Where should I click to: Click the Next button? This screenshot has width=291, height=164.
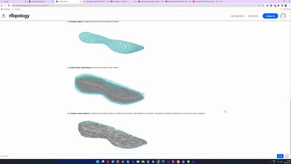pyautogui.click(x=280, y=156)
